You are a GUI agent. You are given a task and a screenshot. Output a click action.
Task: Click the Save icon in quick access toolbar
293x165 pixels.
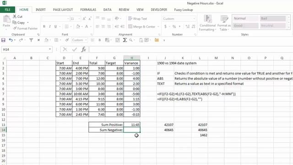tap(3, 40)
